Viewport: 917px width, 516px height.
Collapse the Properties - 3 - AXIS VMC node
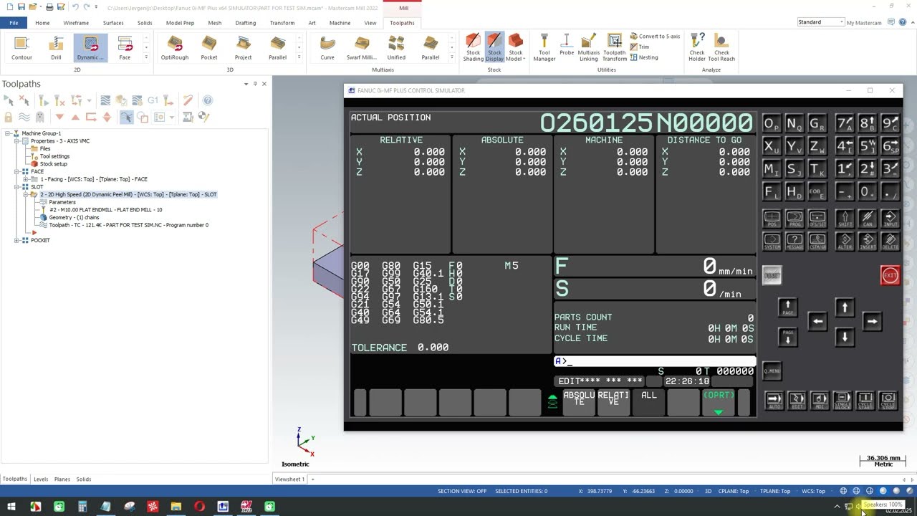(16, 141)
